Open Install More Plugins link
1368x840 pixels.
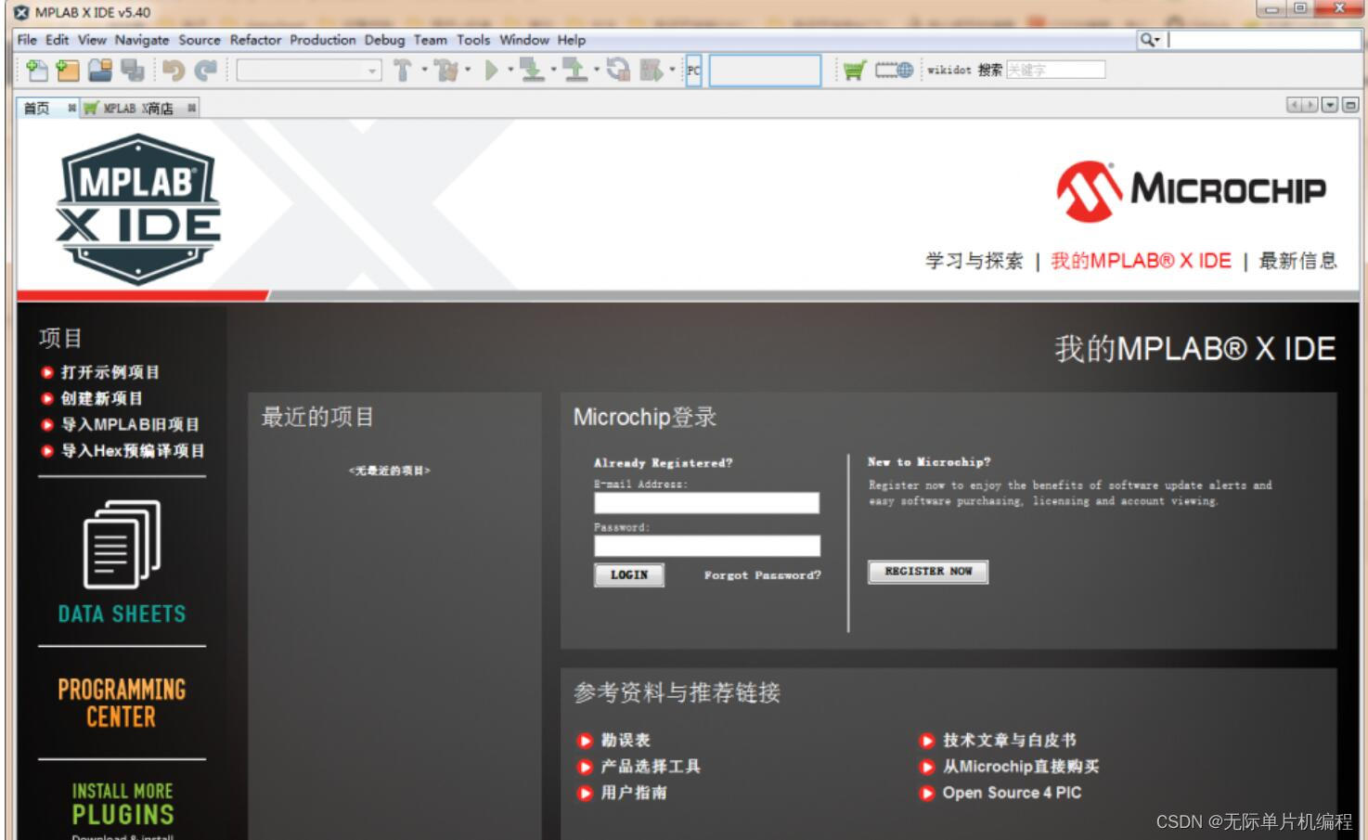point(123,805)
